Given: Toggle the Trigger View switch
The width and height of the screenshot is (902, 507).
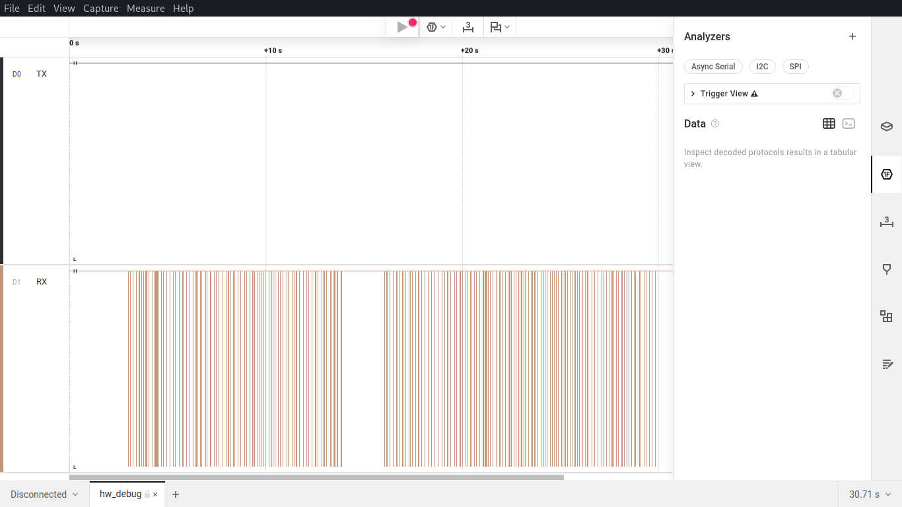Looking at the screenshot, I should 842,94.
